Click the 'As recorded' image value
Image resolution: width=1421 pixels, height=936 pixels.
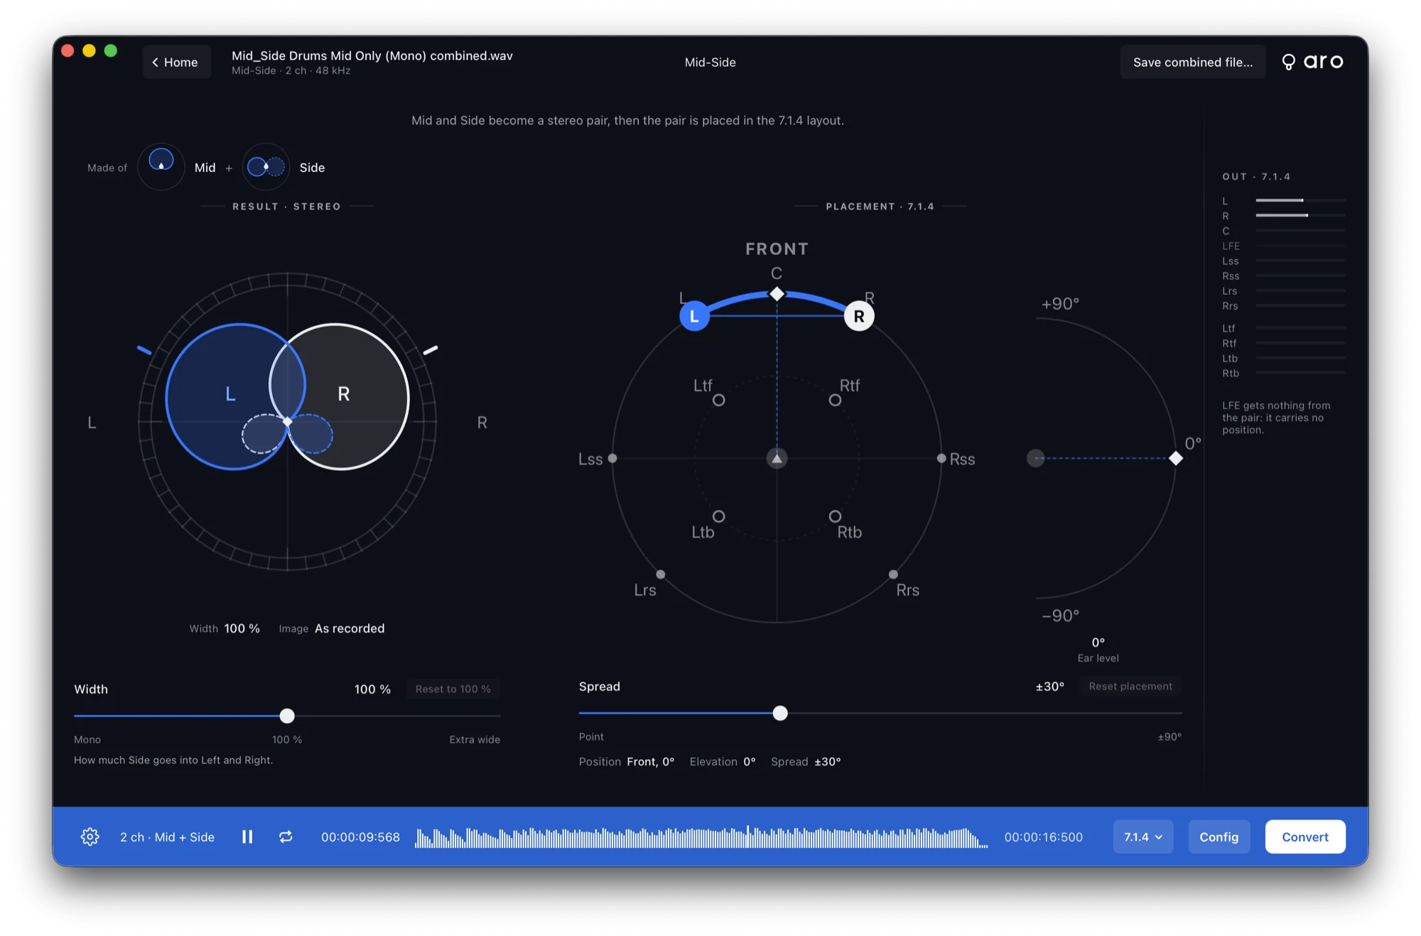pos(350,628)
